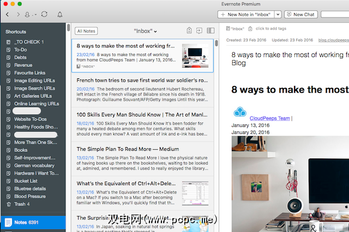Viewport: 349px width, 232px height.
Task: Select Image Search URLs shortcut
Action: point(34,88)
